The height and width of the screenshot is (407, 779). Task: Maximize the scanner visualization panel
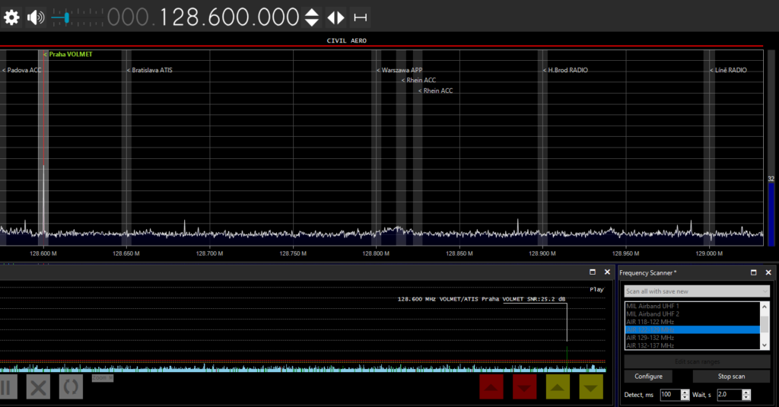coord(592,272)
